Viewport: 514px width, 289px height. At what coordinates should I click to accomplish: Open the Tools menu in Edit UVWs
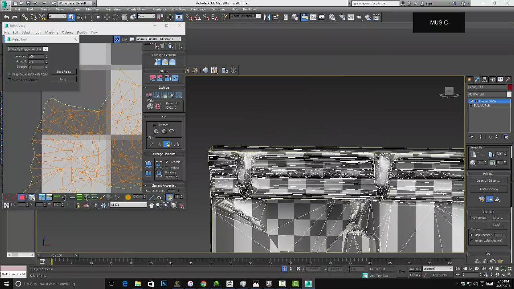(38, 33)
